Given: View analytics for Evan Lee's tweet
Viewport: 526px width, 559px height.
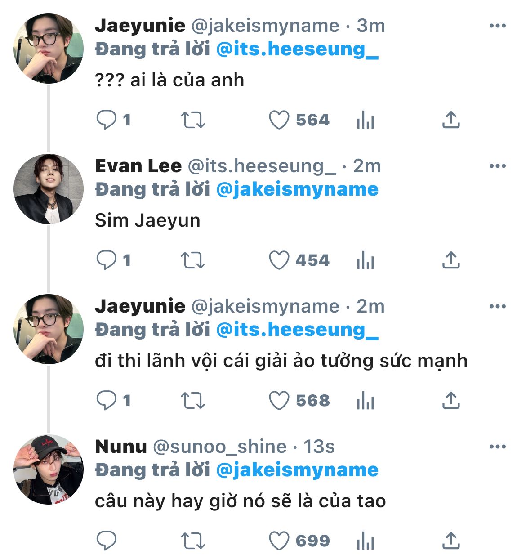Looking at the screenshot, I should pos(365,260).
